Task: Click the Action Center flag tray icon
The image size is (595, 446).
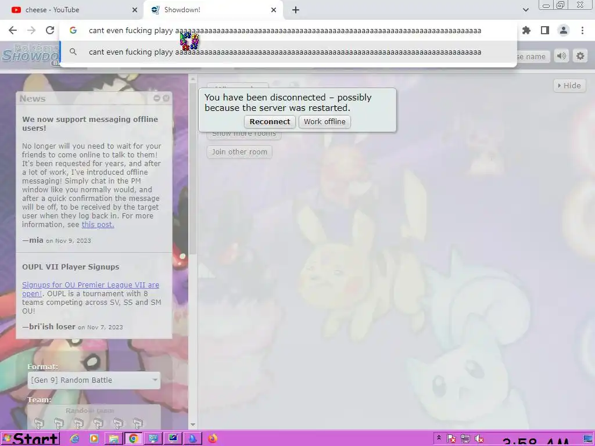Action: pyautogui.click(x=451, y=439)
